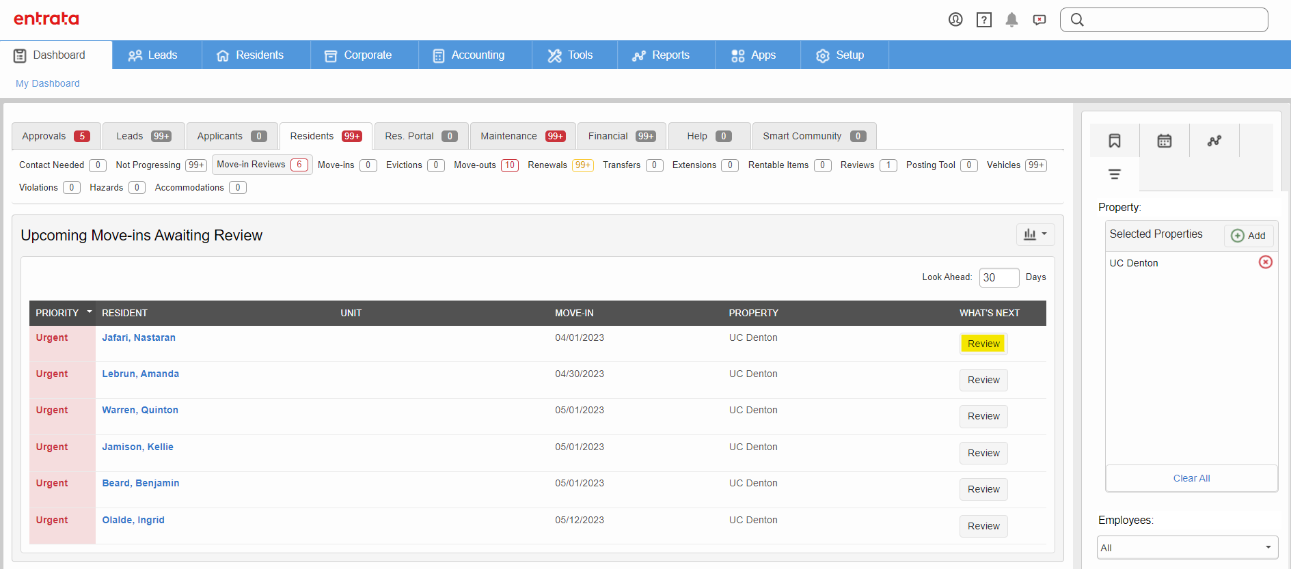1291x569 pixels.
Task: Open the user profile icon
Action: 955,20
